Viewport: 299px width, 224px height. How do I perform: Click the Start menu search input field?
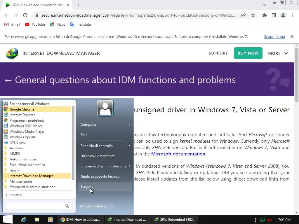(36, 206)
